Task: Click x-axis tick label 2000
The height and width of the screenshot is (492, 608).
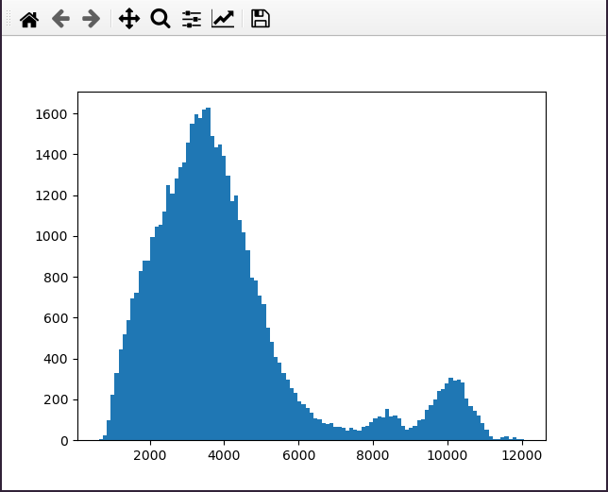Action: coord(150,455)
